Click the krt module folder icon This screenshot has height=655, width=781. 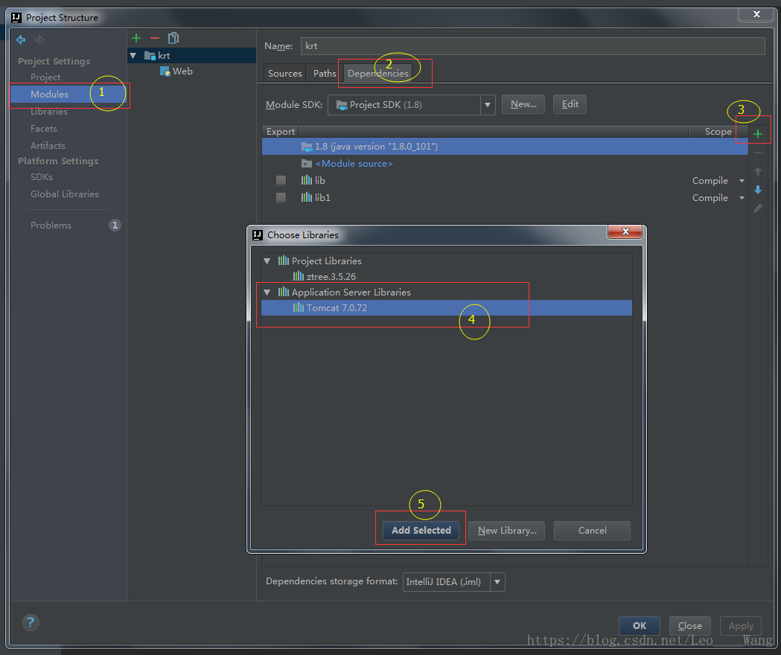150,56
